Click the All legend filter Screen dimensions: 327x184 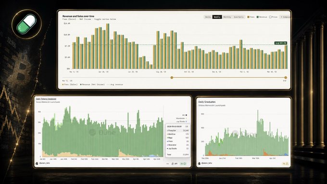pyautogui.click(x=185, y=115)
